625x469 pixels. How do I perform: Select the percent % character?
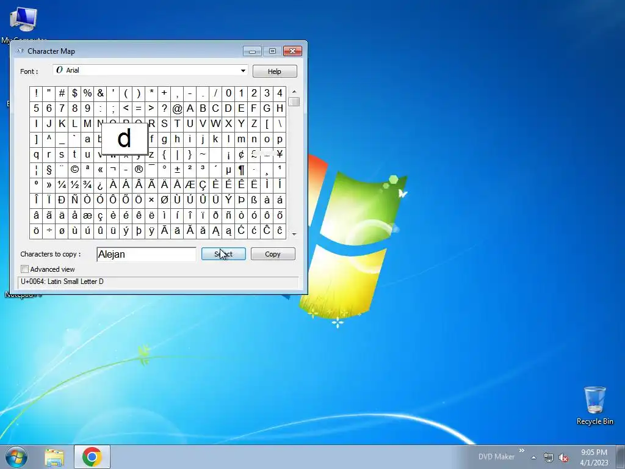click(x=87, y=93)
